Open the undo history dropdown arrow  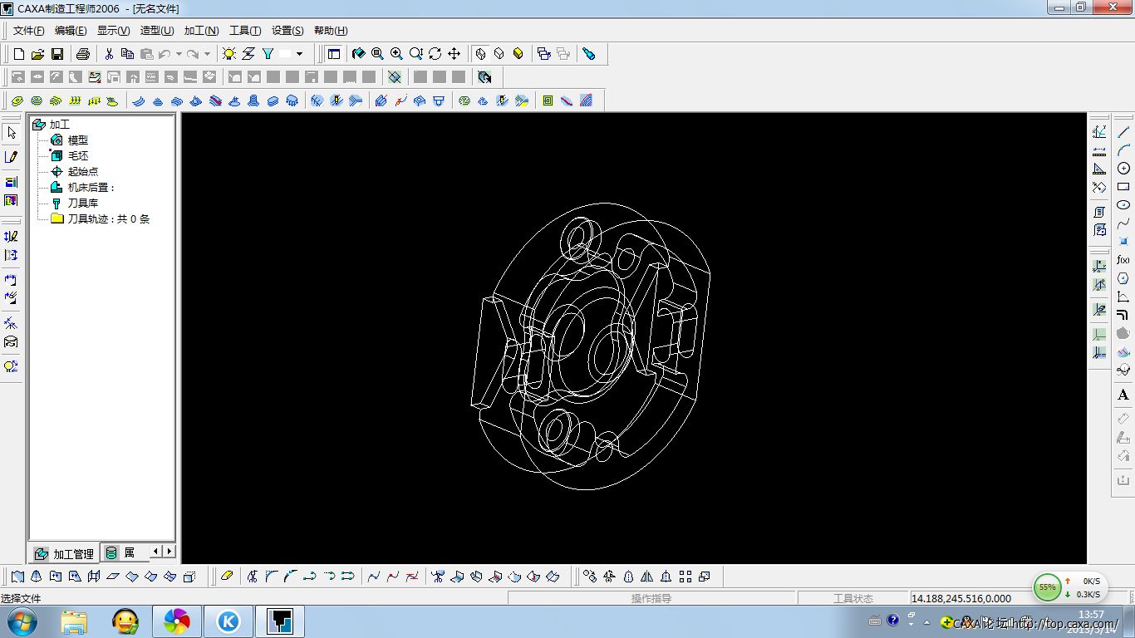point(179,54)
